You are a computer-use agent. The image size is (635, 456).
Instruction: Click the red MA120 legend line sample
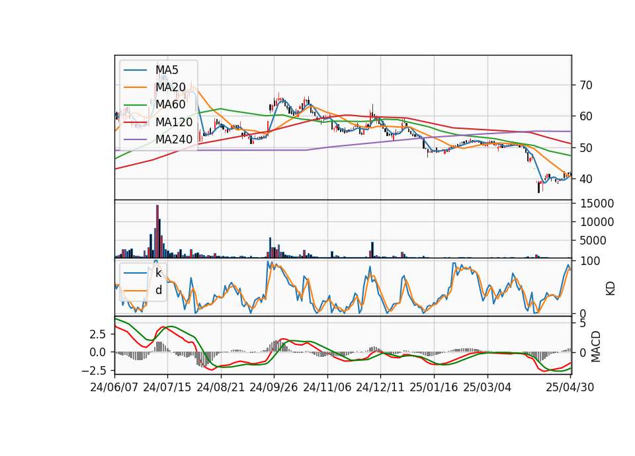pyautogui.click(x=135, y=122)
